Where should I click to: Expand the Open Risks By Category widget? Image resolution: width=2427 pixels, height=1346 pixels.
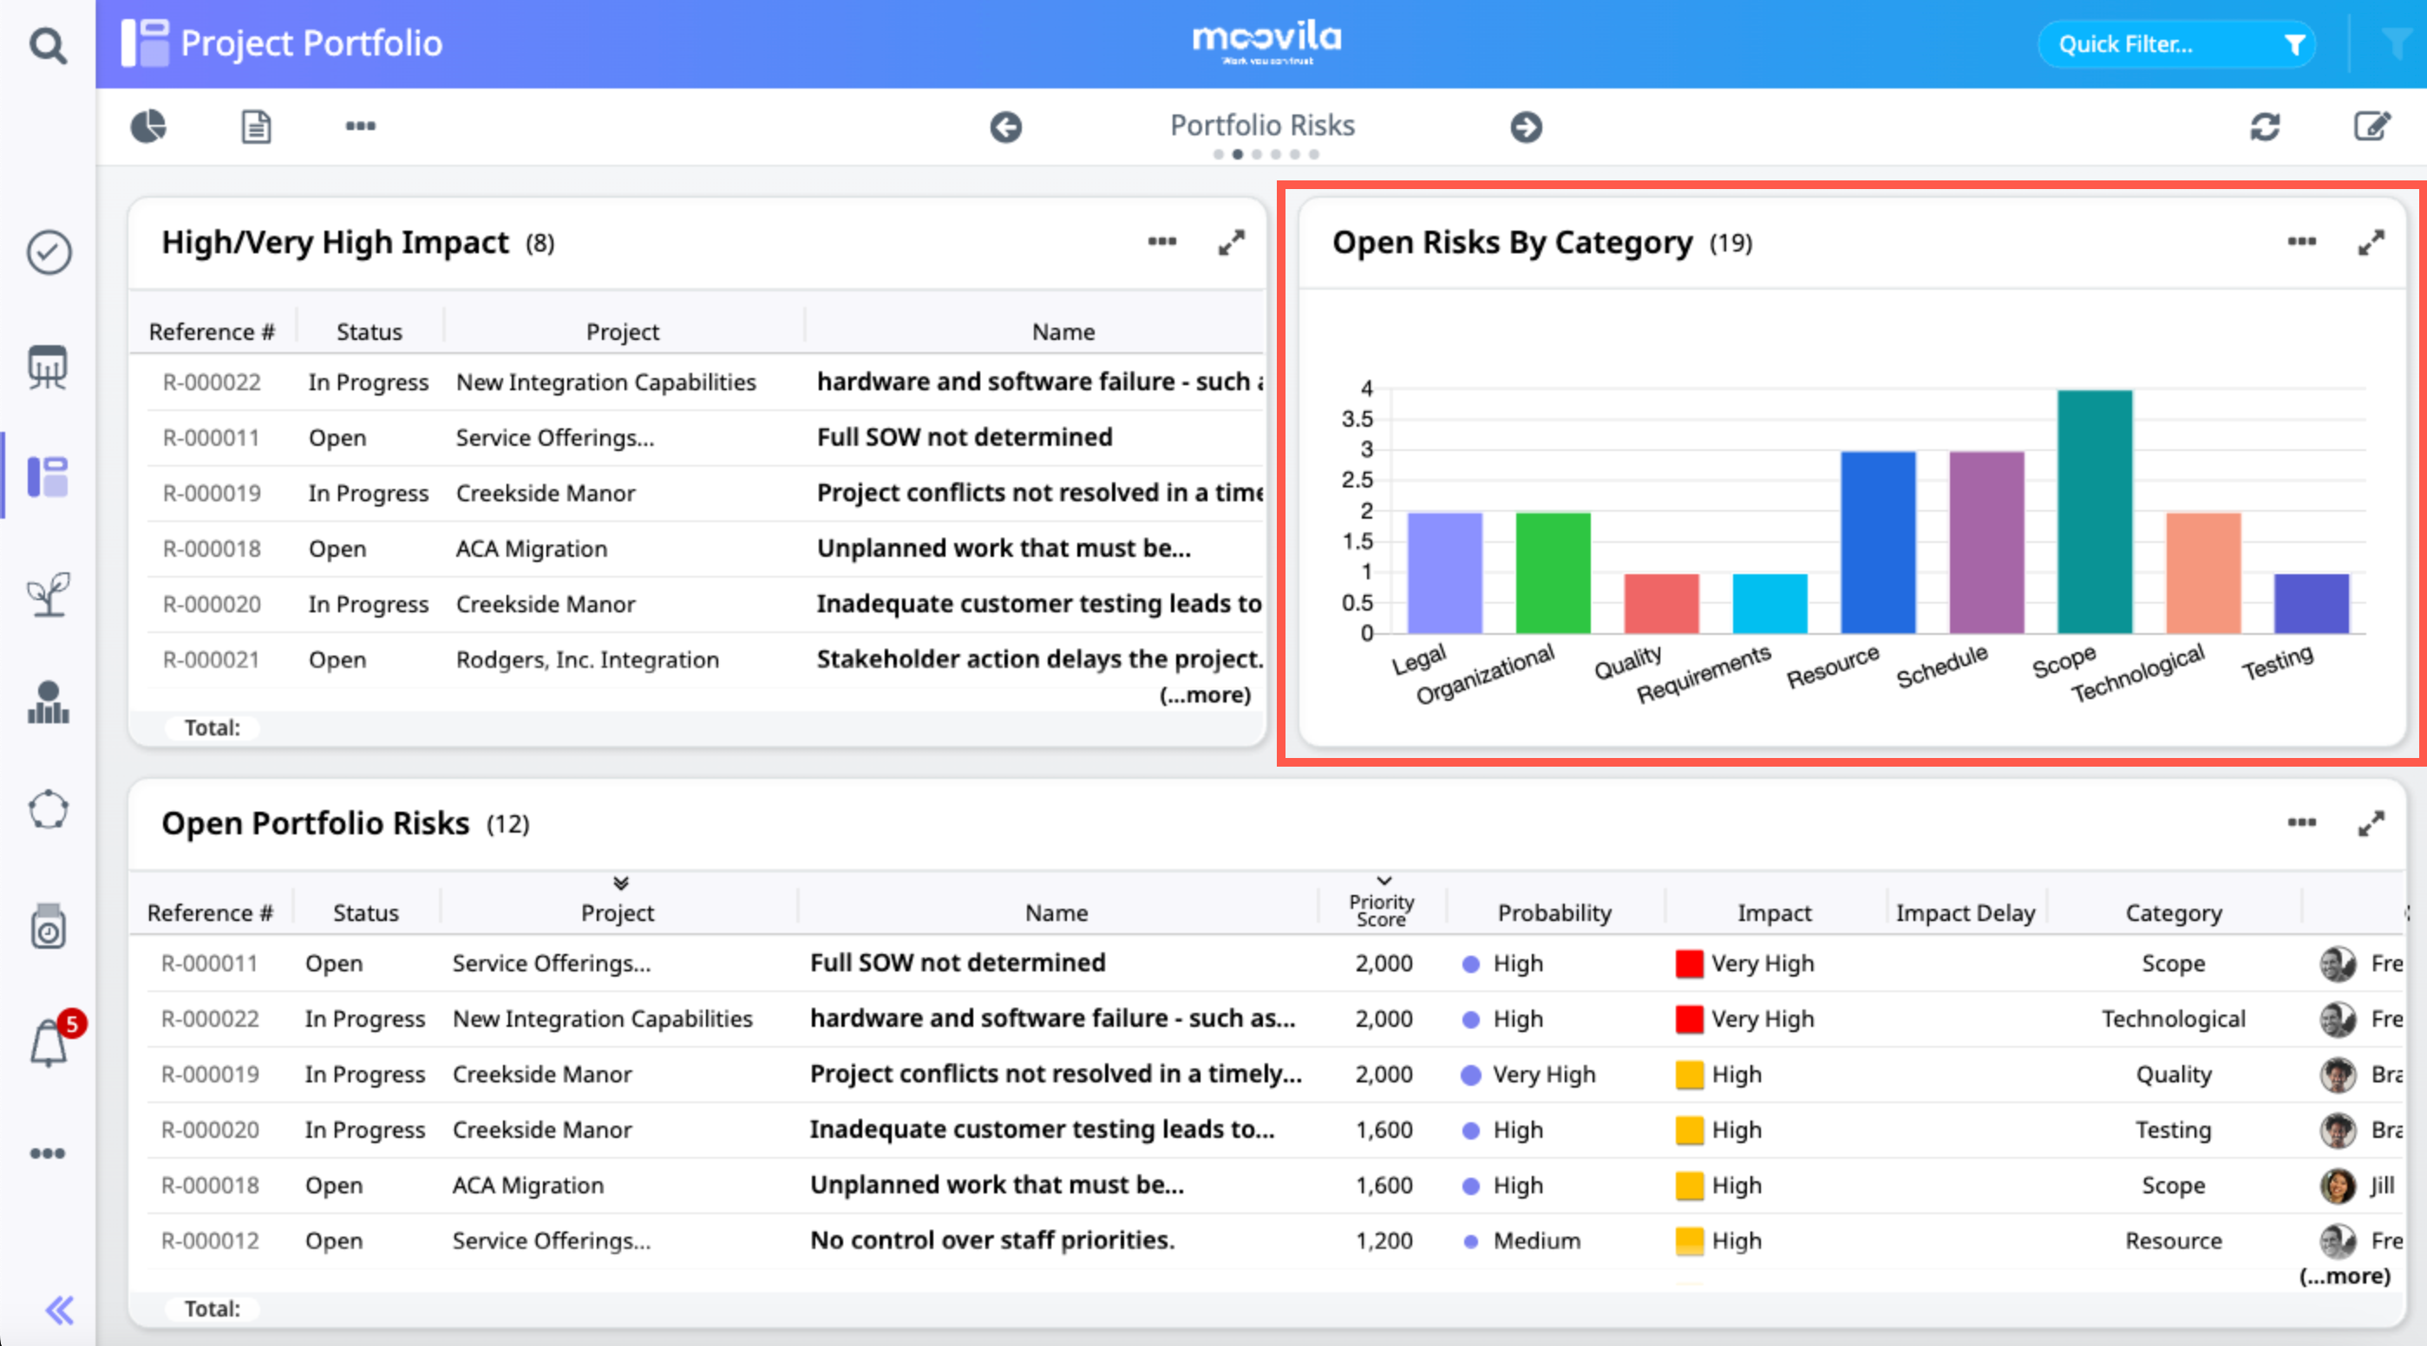2371,243
